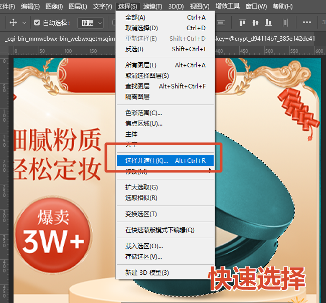The image size is (326, 303).
Task: Click the Move tool icon in options bar
Action: (x=14, y=23)
